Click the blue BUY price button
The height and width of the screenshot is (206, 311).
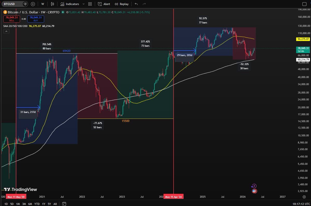[36, 19]
